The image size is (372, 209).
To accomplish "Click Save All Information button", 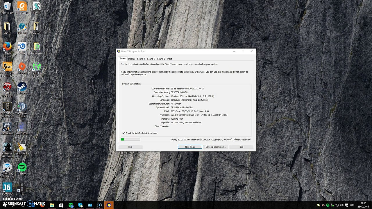I will [x=215, y=147].
